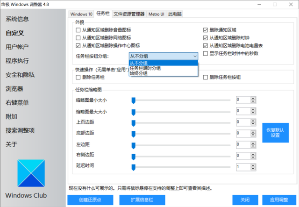Screen dimensions: 299x207
Task: Uncheck '从通知区域删除电池电量表' checkbox
Action: pos(206,46)
